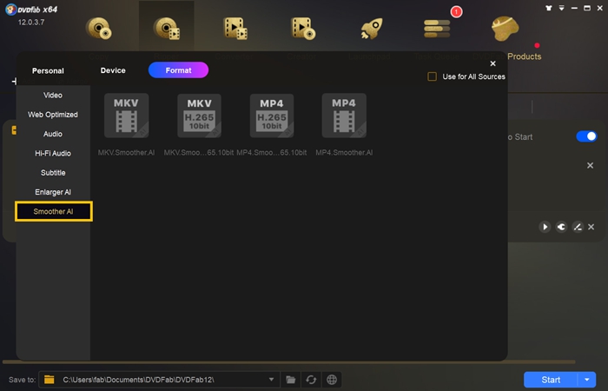Open the Task Queue icon

point(437,29)
